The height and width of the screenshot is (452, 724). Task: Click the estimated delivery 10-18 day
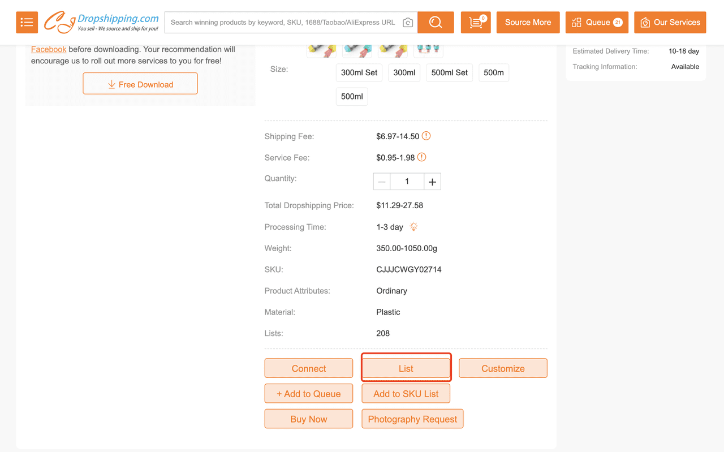click(684, 51)
